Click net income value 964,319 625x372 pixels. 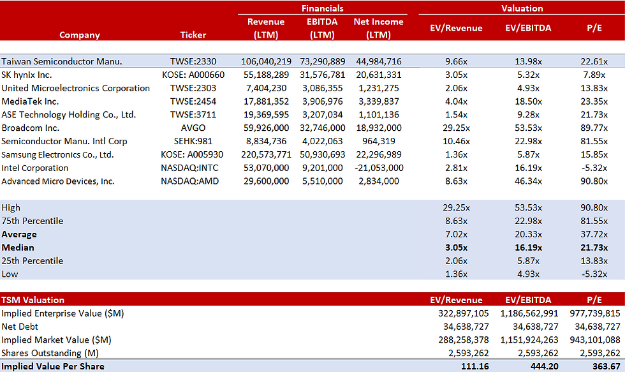click(378, 141)
